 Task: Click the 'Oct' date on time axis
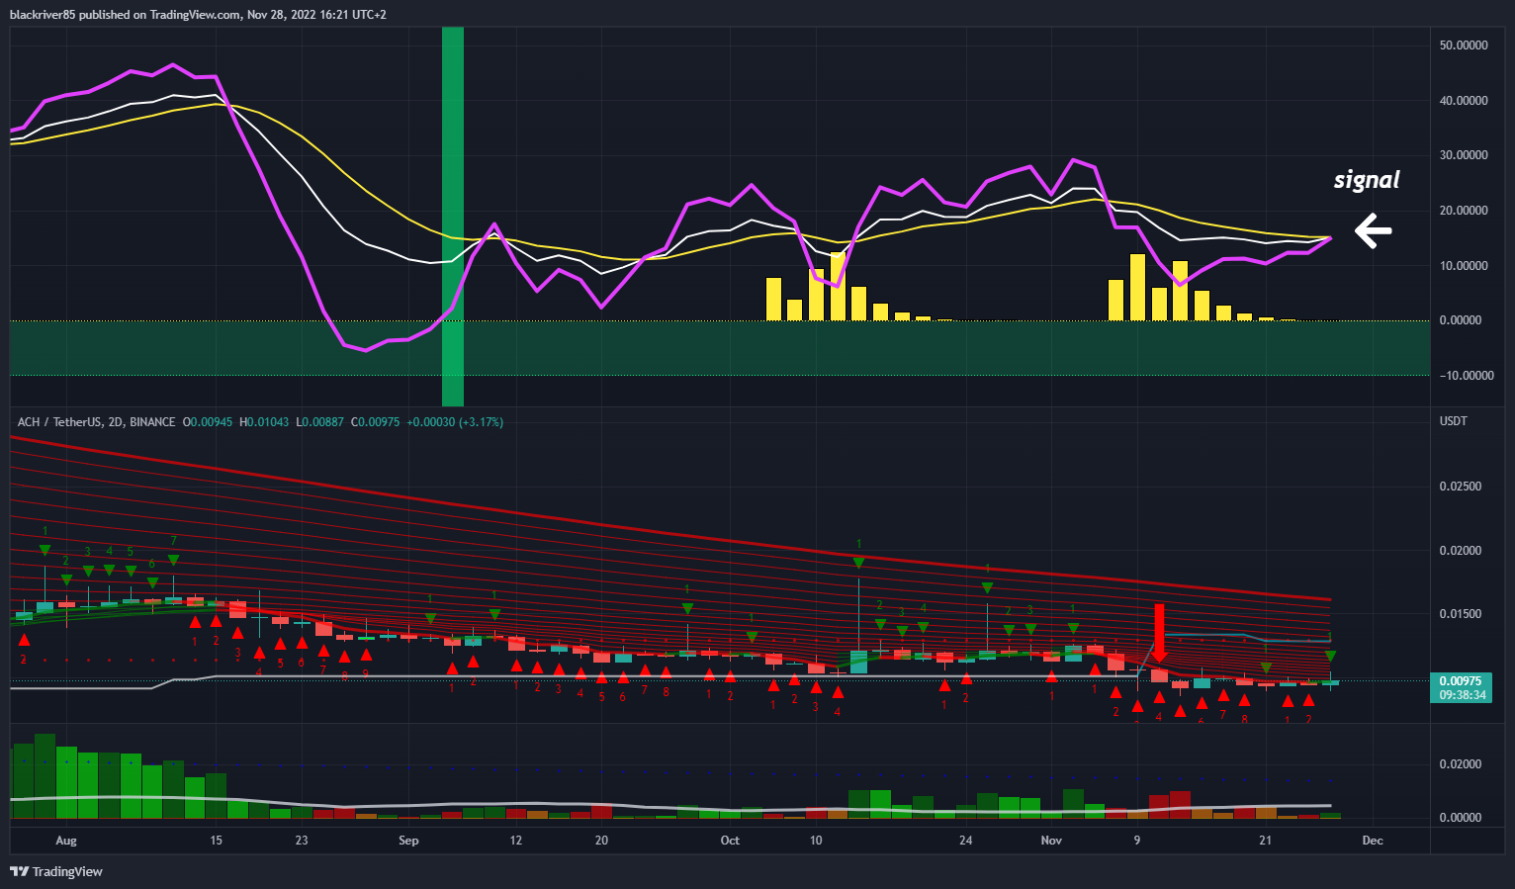730,841
